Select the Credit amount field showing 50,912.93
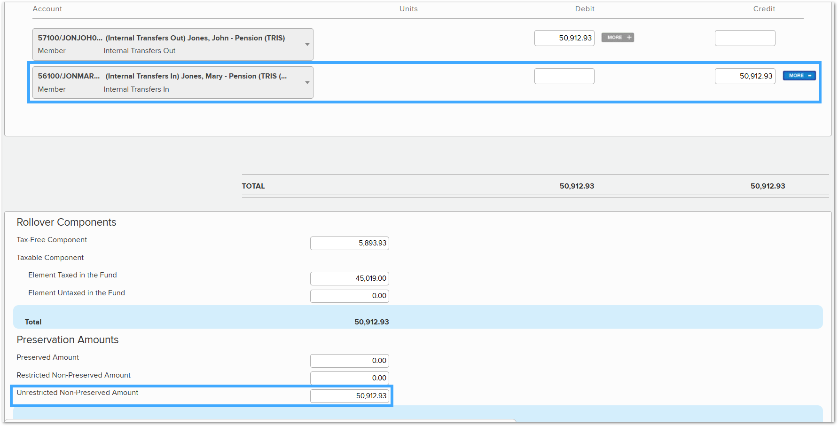 point(745,76)
